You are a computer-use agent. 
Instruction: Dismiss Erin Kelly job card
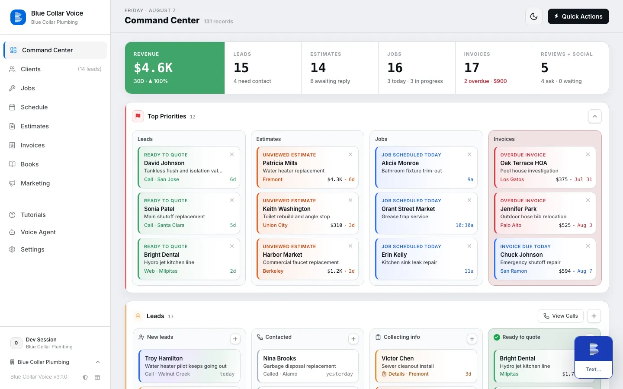pos(469,246)
